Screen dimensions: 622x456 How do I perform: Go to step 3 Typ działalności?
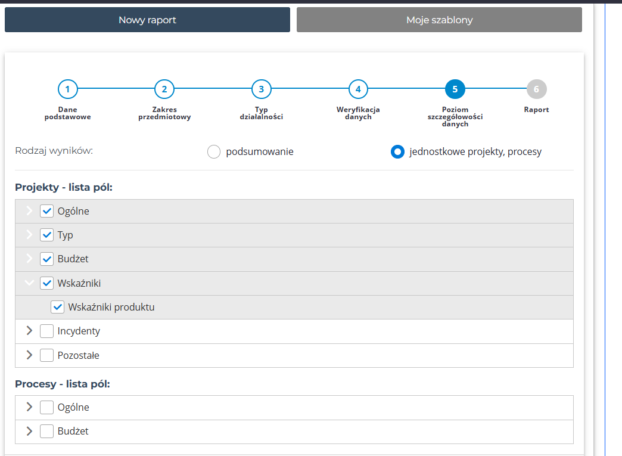[x=261, y=89]
